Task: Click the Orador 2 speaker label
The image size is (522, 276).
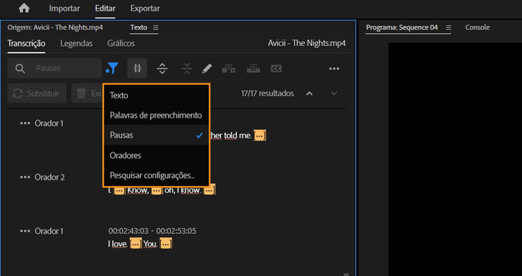Action: 50,177
